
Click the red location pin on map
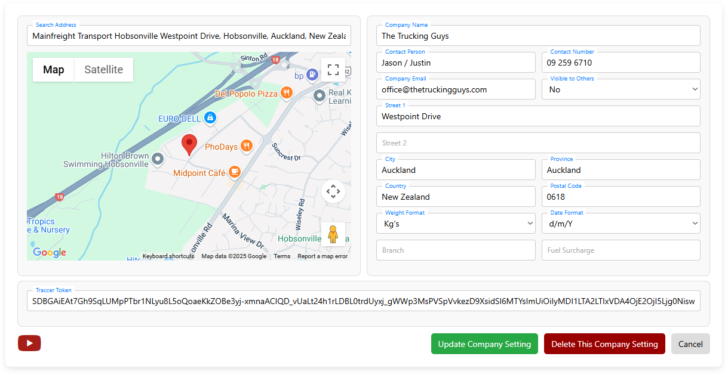[x=189, y=144]
